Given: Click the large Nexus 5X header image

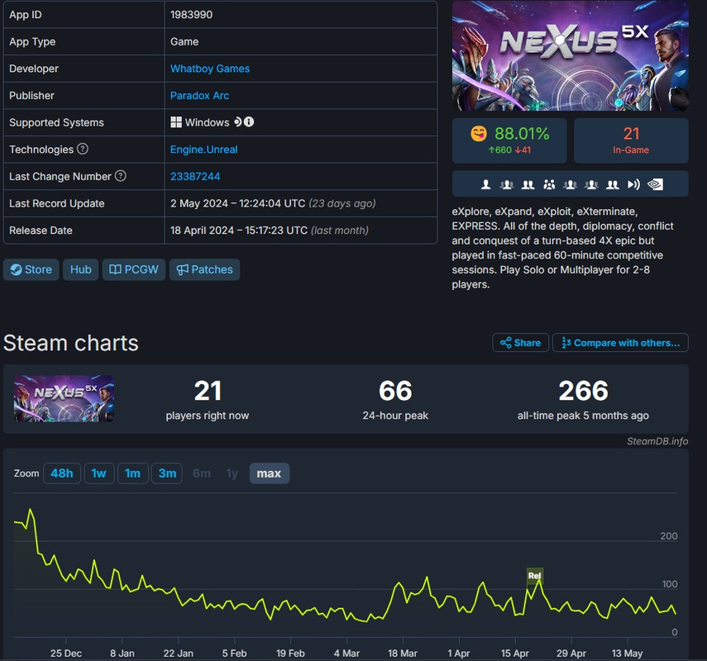Looking at the screenshot, I should (x=570, y=55).
